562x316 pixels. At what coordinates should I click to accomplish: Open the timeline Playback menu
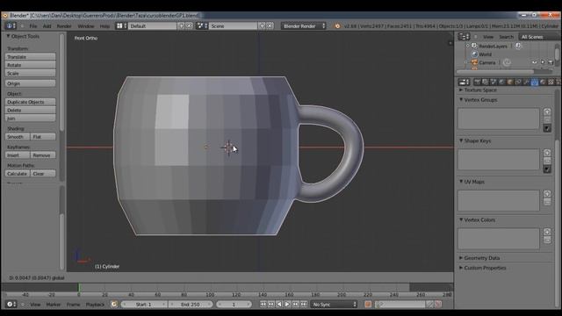(95, 305)
